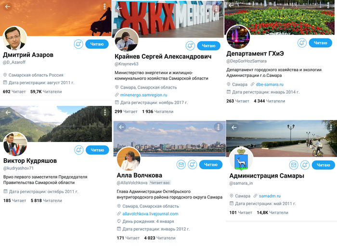Open allavolchkova.livejournal.com link

click(150, 214)
